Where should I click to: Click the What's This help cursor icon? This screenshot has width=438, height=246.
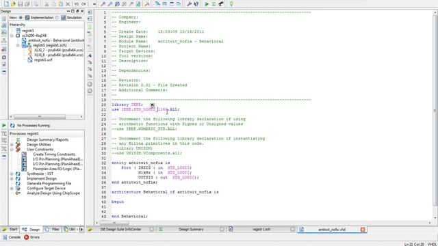(196, 4)
